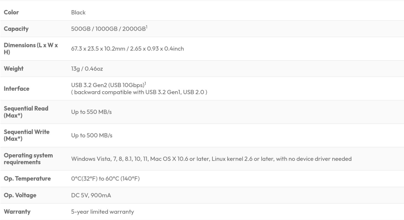Select the Black color value
Viewport: 404px width, 220px height.
[x=78, y=12]
